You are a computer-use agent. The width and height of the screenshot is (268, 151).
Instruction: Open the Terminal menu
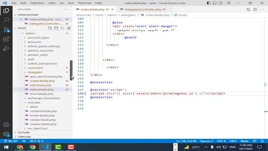tap(85, 3)
